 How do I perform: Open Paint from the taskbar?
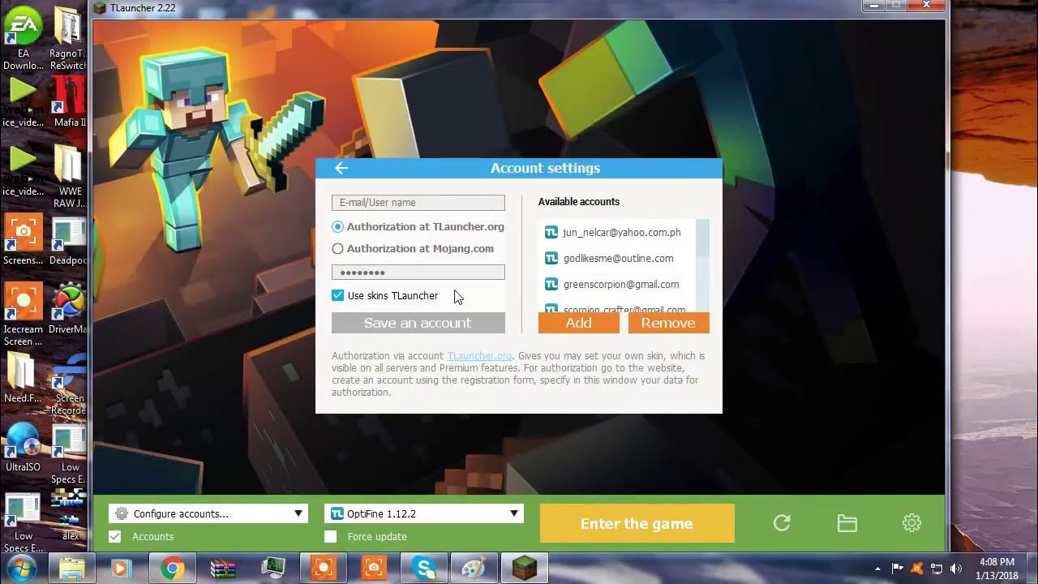click(x=474, y=568)
